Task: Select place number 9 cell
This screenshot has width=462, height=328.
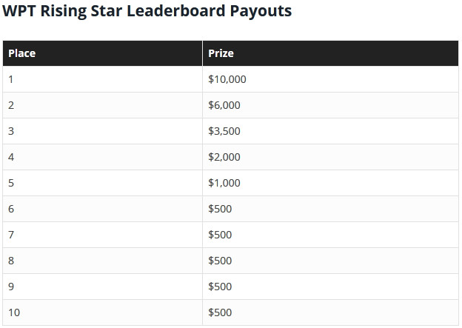Action: click(x=102, y=287)
